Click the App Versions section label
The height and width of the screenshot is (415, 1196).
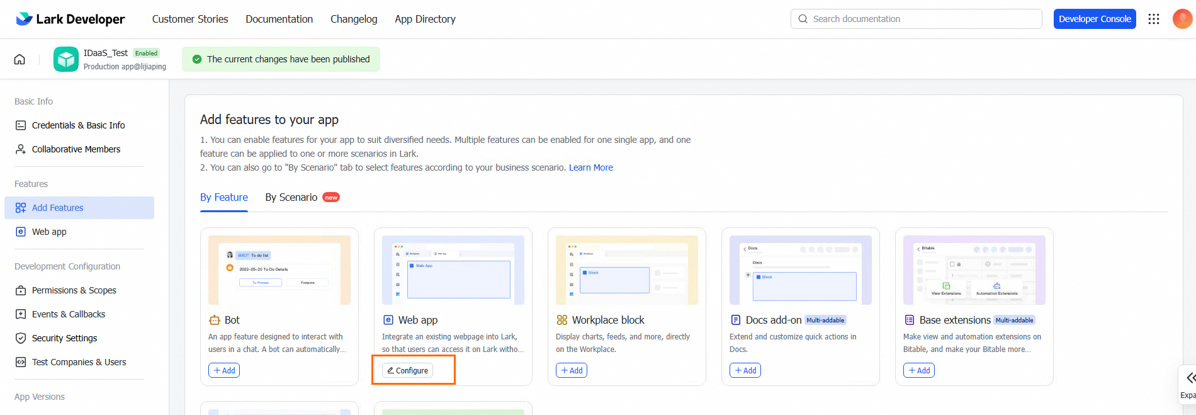(x=40, y=397)
